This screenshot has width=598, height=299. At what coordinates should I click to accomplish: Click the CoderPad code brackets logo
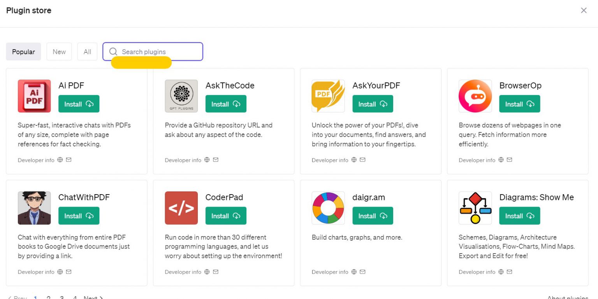pyautogui.click(x=181, y=208)
